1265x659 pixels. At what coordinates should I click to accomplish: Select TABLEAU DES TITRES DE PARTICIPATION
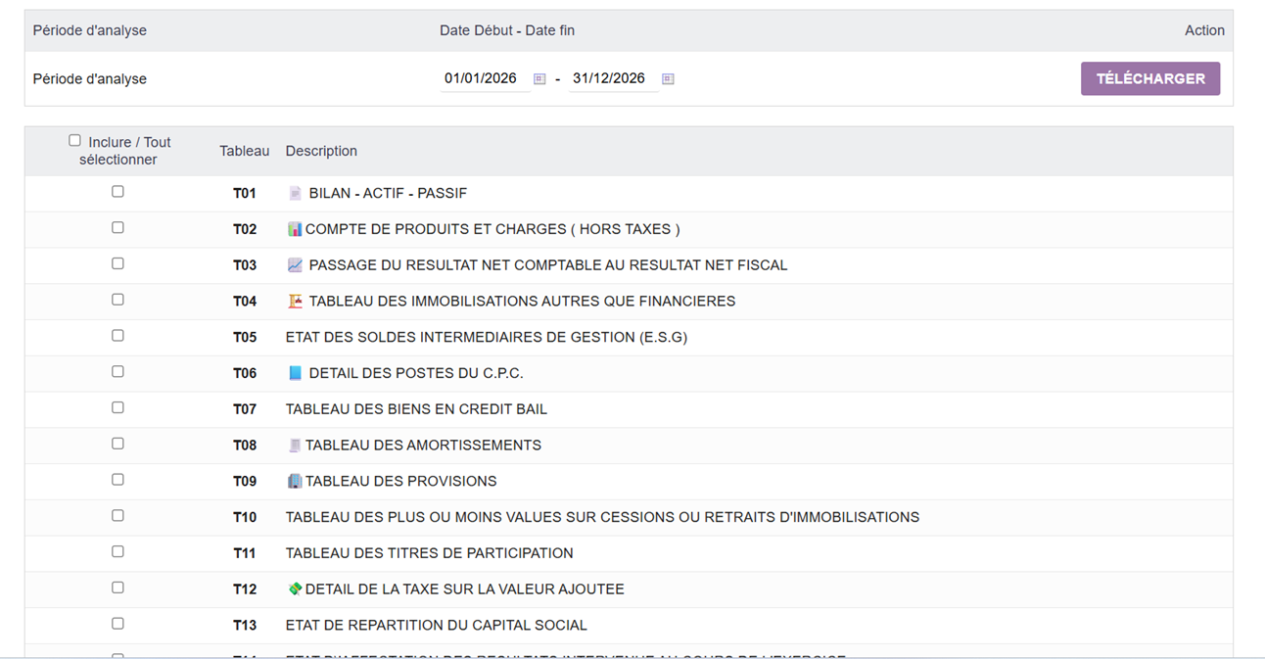pos(428,552)
